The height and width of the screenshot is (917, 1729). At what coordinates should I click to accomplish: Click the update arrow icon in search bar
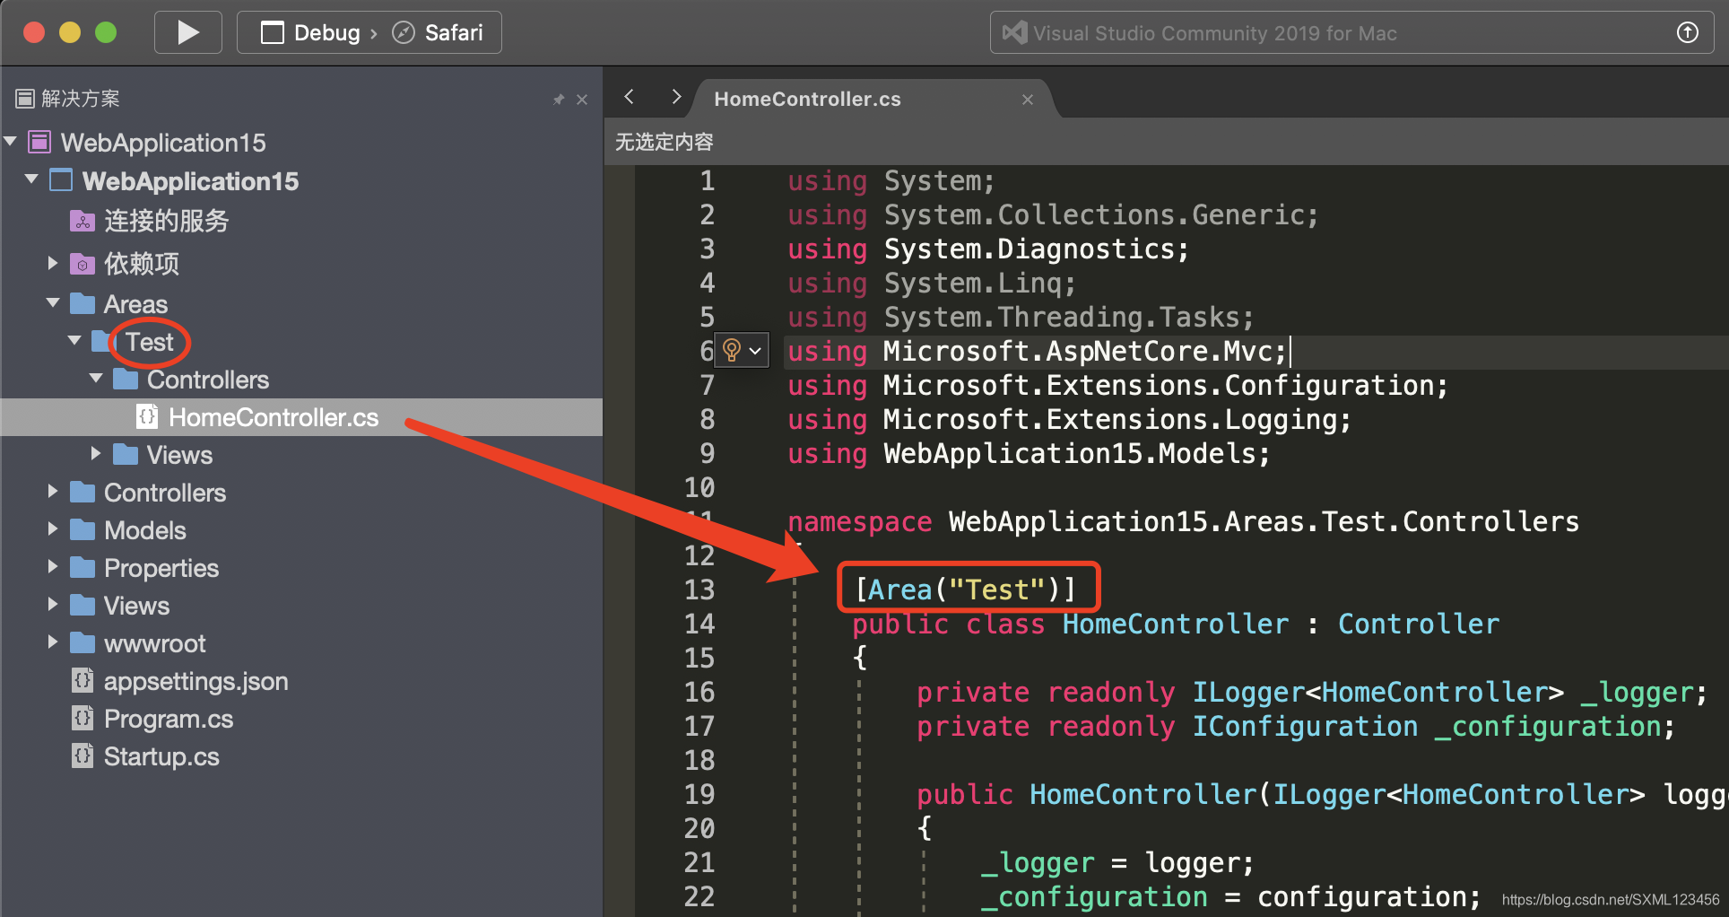pyautogui.click(x=1687, y=33)
